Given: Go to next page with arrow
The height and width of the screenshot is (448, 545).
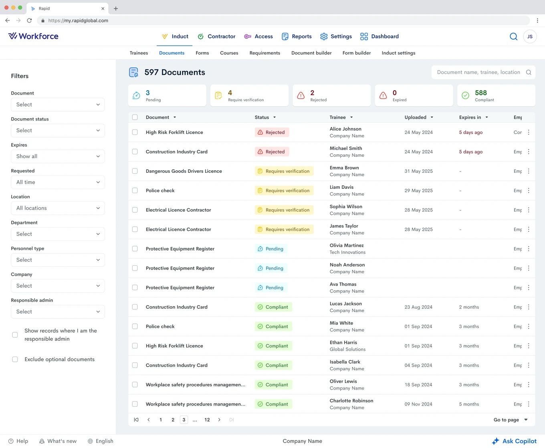Looking at the screenshot, I should [219, 420].
